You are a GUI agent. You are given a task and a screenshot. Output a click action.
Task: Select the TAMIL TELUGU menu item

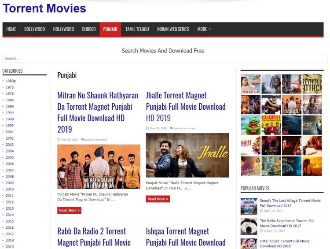137,29
